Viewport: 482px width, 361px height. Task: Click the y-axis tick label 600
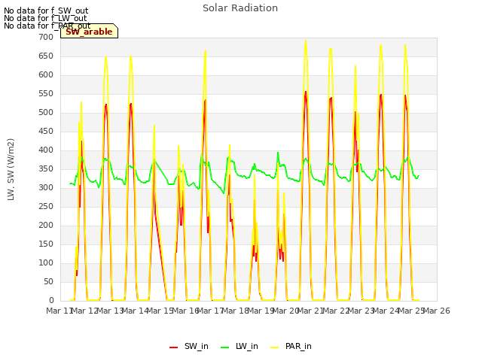pos(46,75)
